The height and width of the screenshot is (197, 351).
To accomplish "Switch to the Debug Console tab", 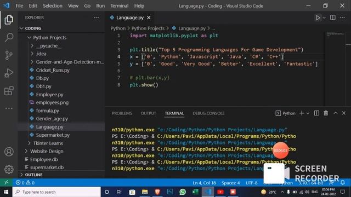I will pos(208,113).
